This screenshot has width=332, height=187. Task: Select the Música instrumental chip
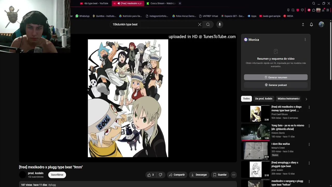coord(289,99)
